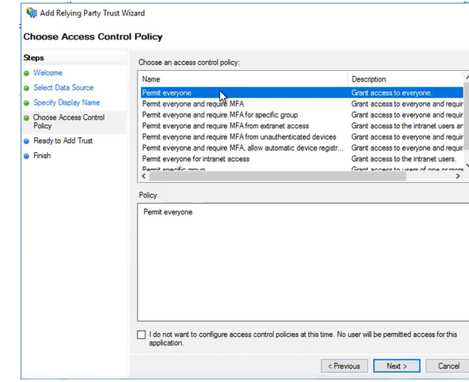The image size is (469, 382).
Task: Select 'Permit everyone and require MFA for specific group'
Action: (x=219, y=115)
